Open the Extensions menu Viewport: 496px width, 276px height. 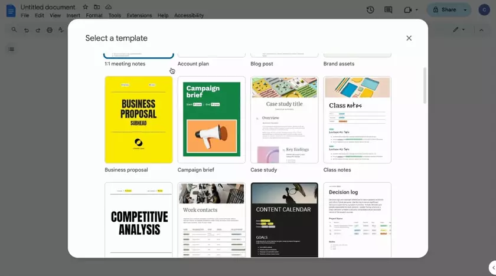[x=139, y=15]
